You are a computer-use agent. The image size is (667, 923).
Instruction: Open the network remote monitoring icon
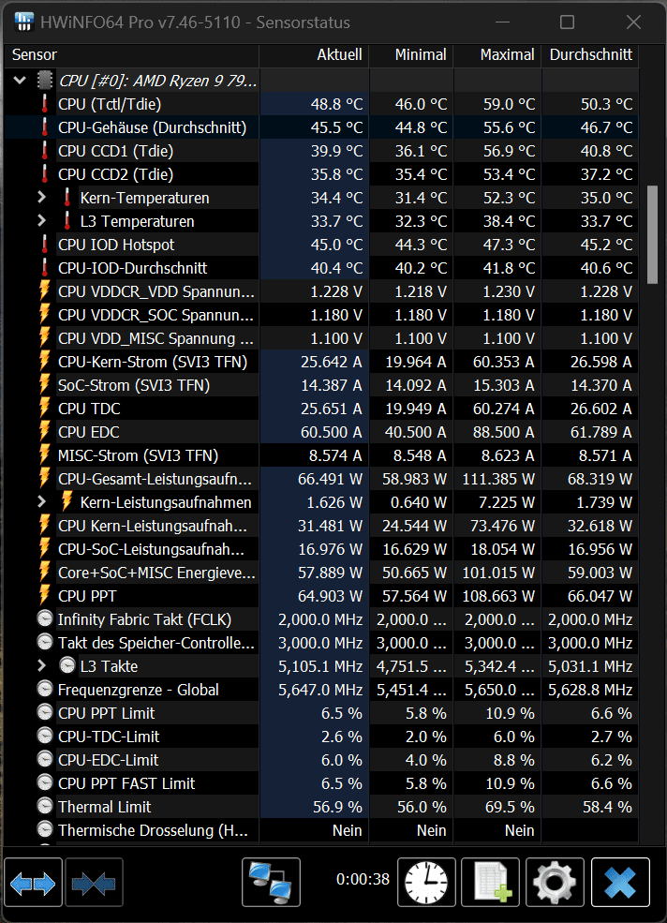[271, 882]
